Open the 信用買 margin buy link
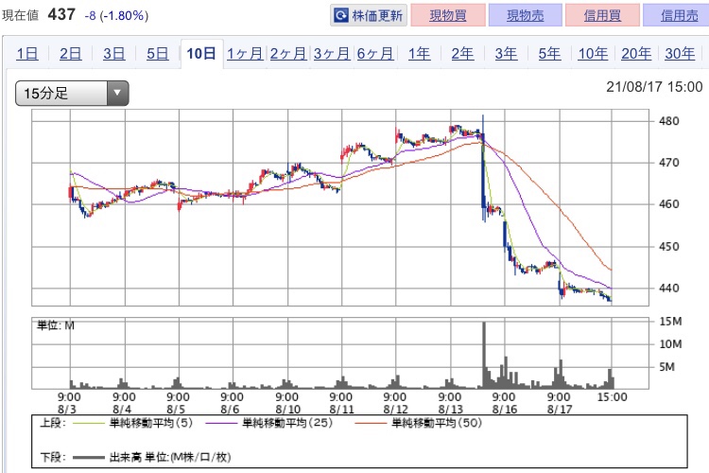The width and height of the screenshot is (709, 473). click(x=602, y=16)
